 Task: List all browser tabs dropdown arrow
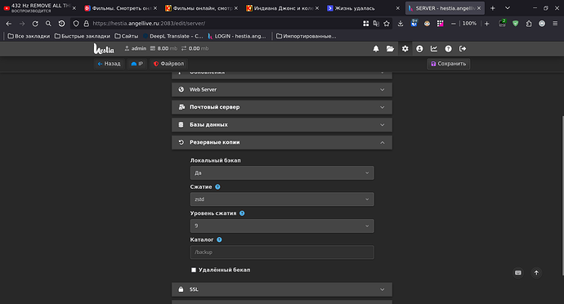point(507,8)
